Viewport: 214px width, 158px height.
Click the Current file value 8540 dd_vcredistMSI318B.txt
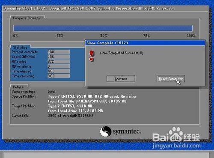71,116
